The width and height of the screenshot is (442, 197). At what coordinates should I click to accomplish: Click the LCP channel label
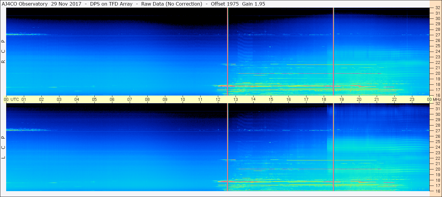coord(3,147)
